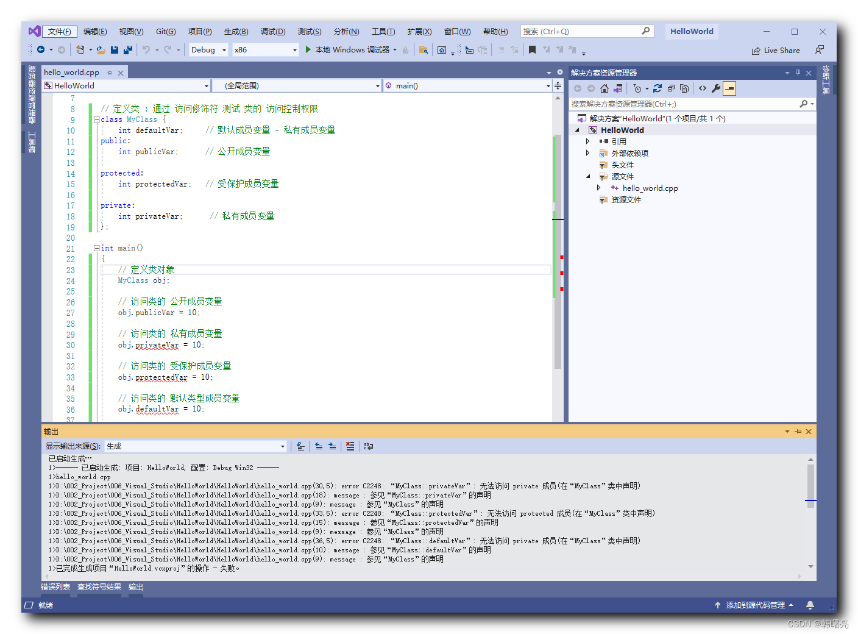Open the Debug configuration dropdown
Screen dimensions: 858x634
click(209, 50)
